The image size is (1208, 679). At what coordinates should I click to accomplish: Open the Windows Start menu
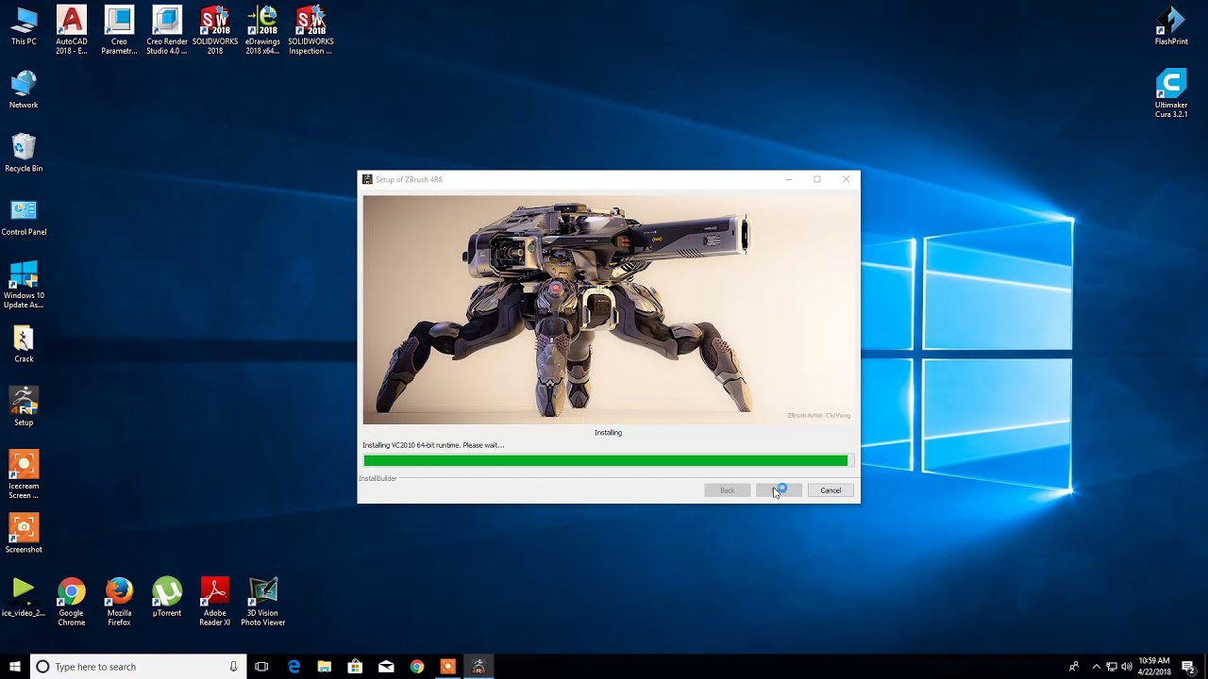click(x=15, y=667)
